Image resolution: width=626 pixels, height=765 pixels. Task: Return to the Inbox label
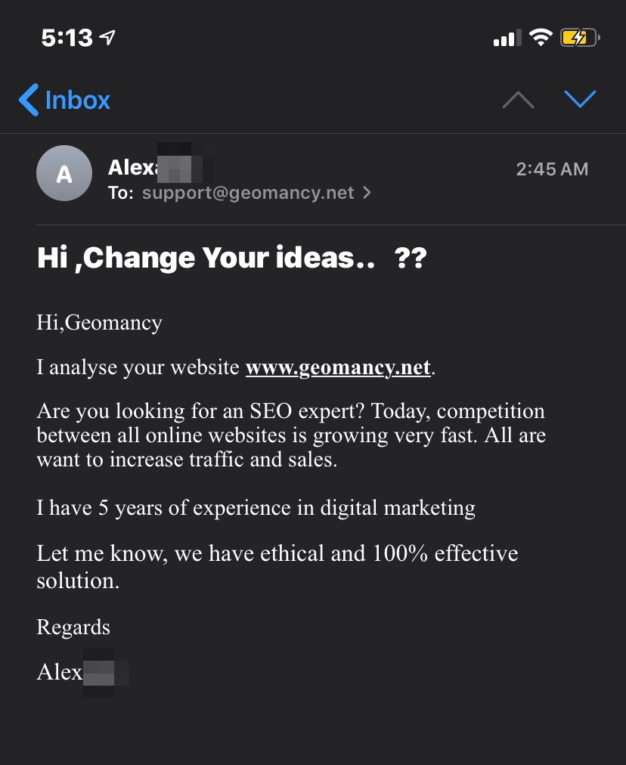point(77,100)
